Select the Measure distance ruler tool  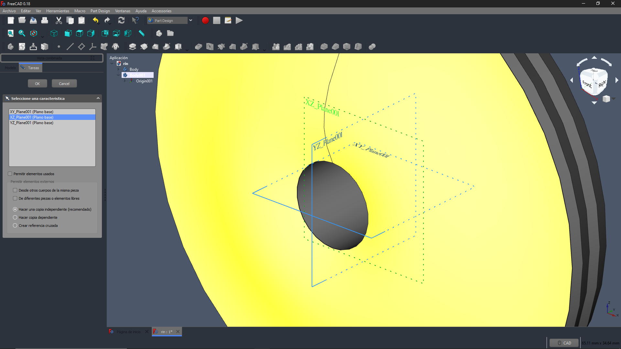click(x=141, y=33)
